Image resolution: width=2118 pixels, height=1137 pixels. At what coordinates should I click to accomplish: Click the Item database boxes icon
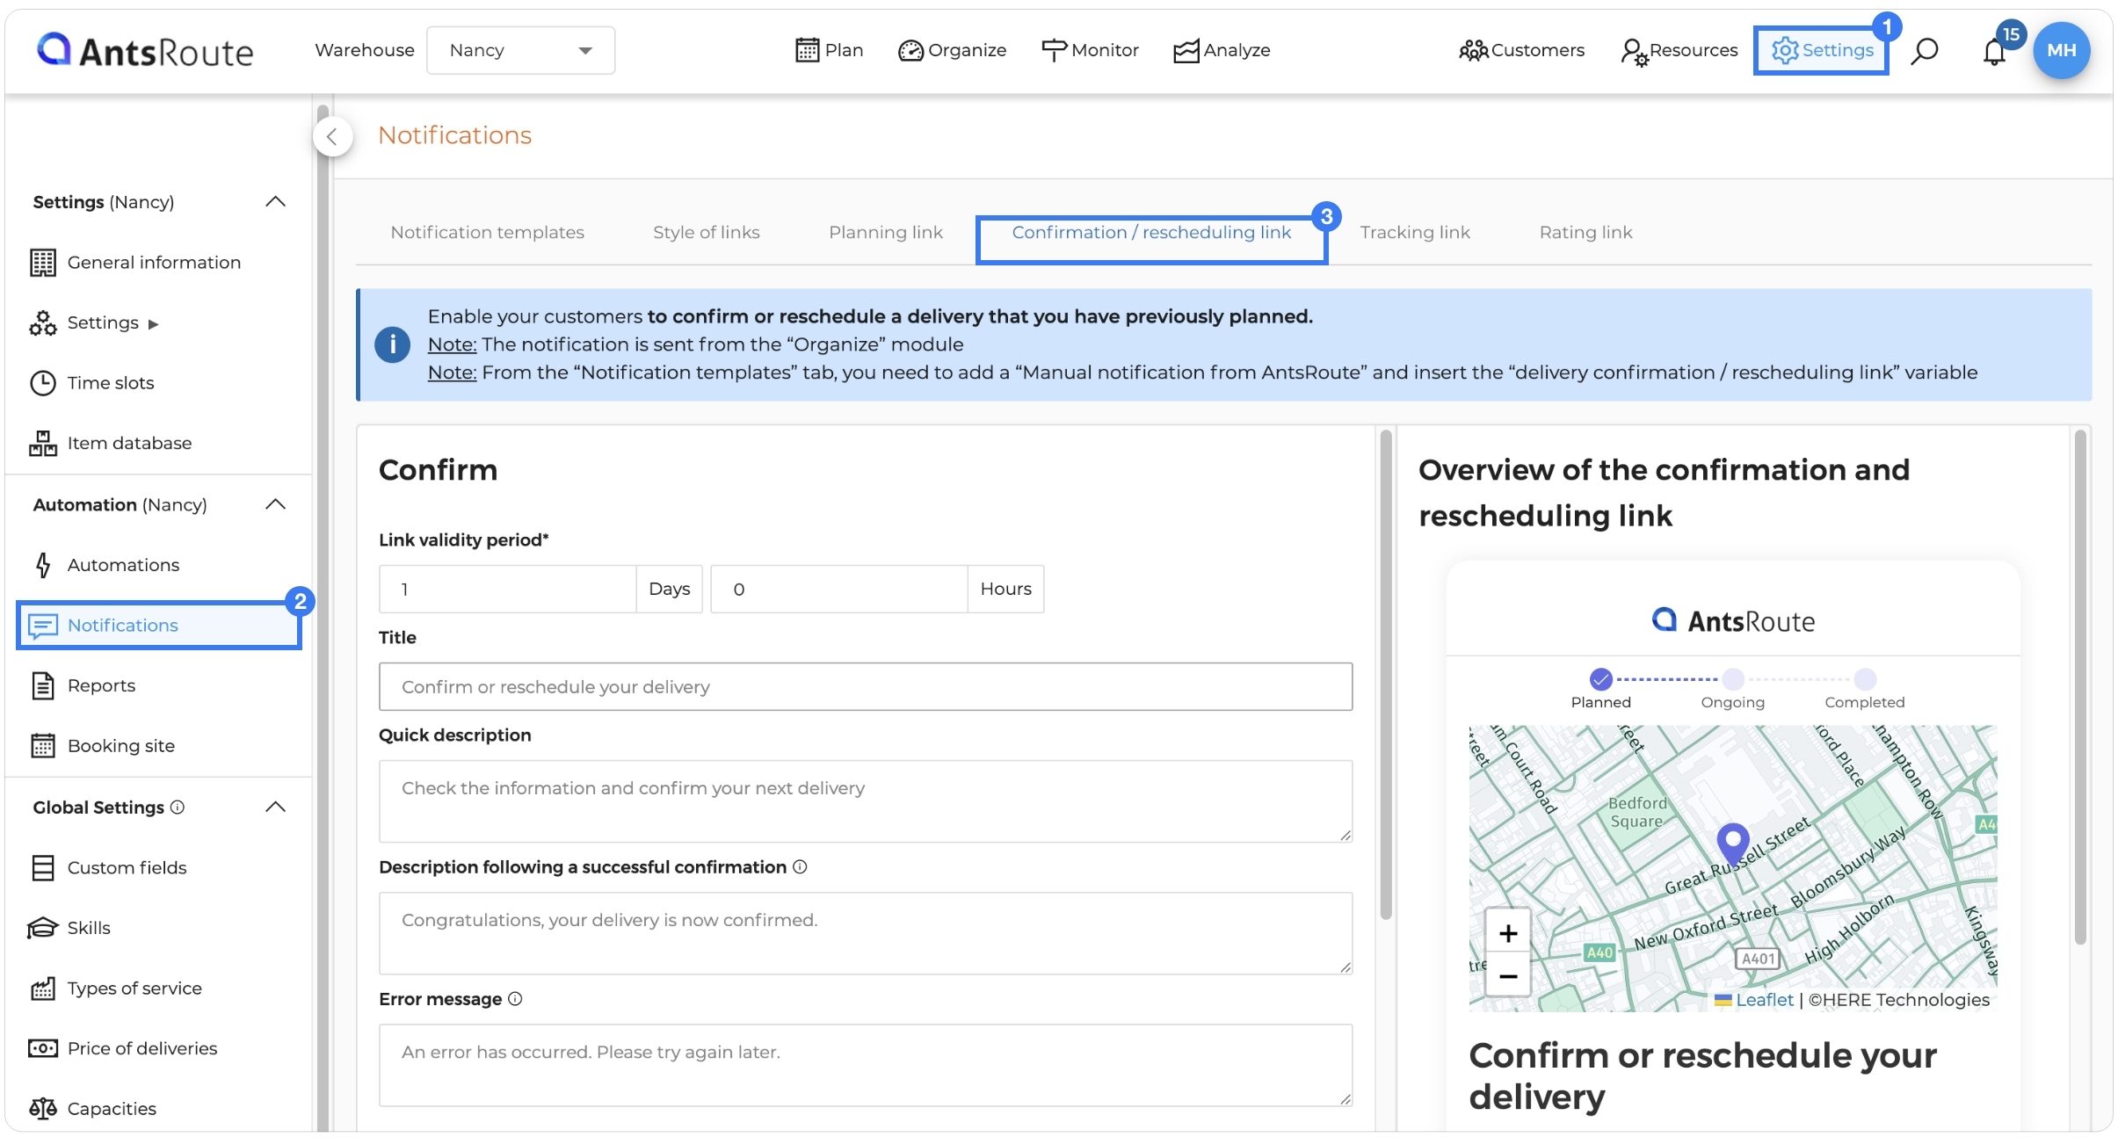coord(42,443)
